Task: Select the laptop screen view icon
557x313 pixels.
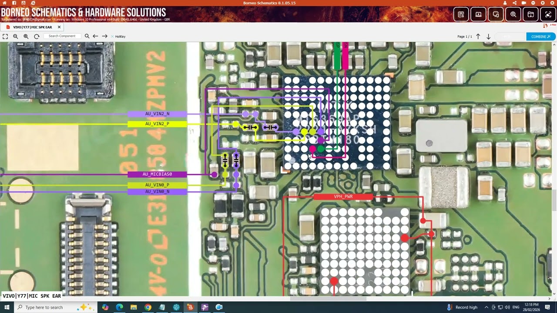Action: (478, 14)
